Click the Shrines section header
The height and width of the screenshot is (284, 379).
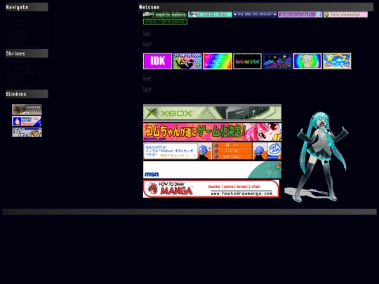click(27, 53)
